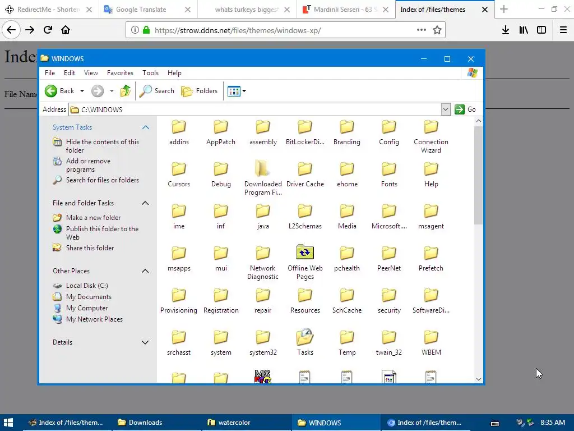Open browser page actions ellipsis menu
Screen dimensions: 574x431
point(422,30)
